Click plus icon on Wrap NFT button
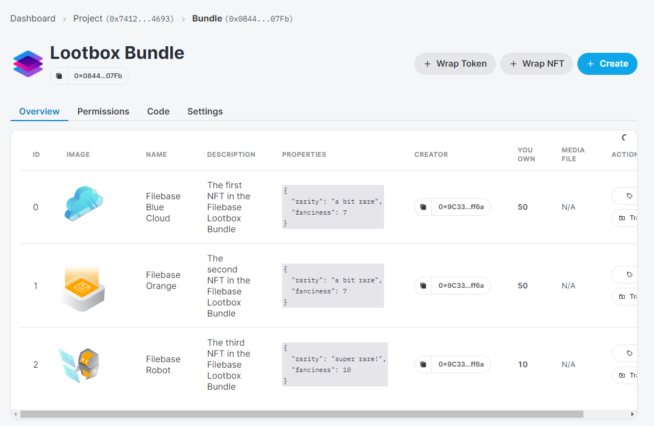The height and width of the screenshot is (426, 654). [514, 64]
